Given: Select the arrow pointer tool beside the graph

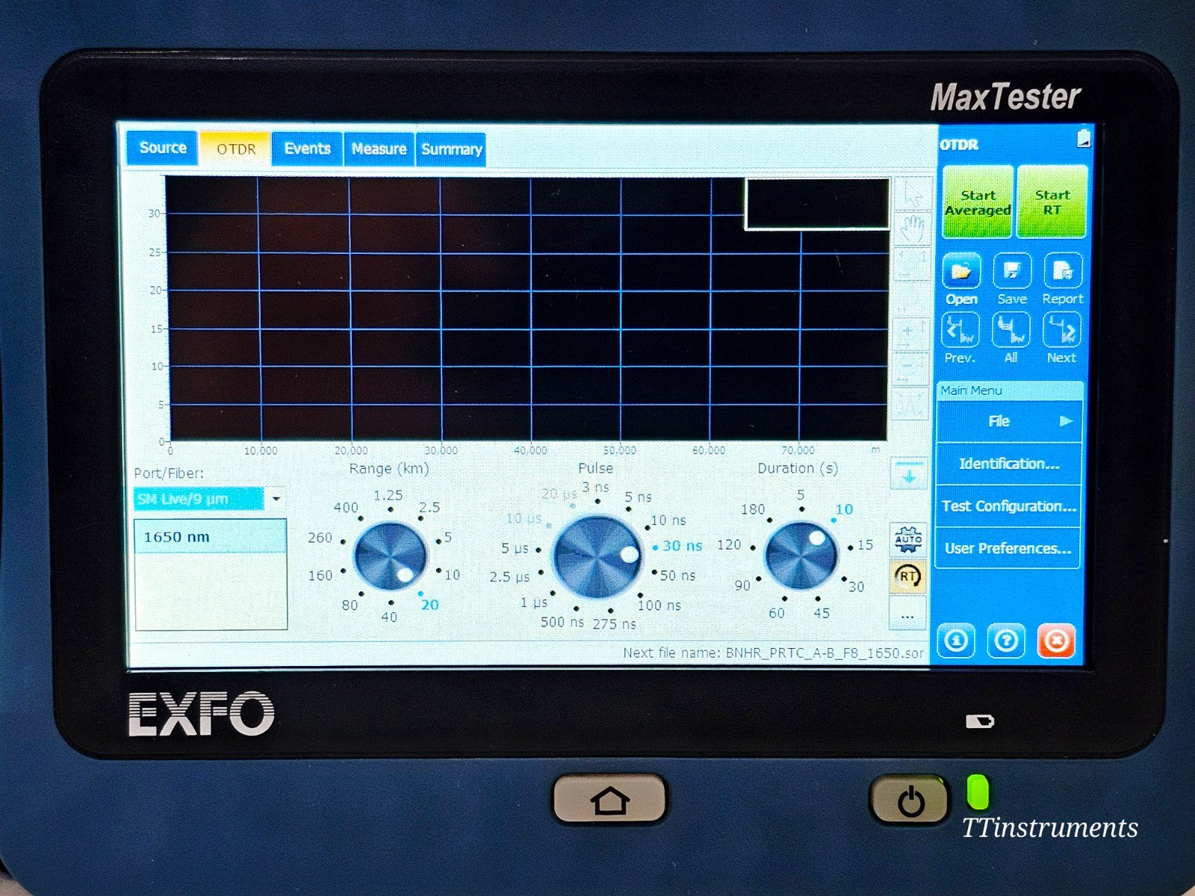Looking at the screenshot, I should (912, 194).
